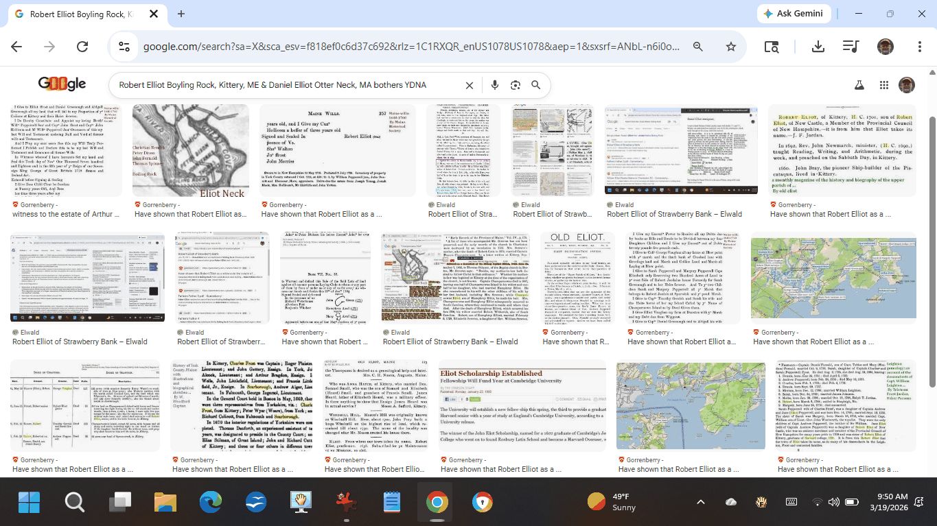Open File Explorer from the taskbar
The height and width of the screenshot is (526, 937).
165,502
